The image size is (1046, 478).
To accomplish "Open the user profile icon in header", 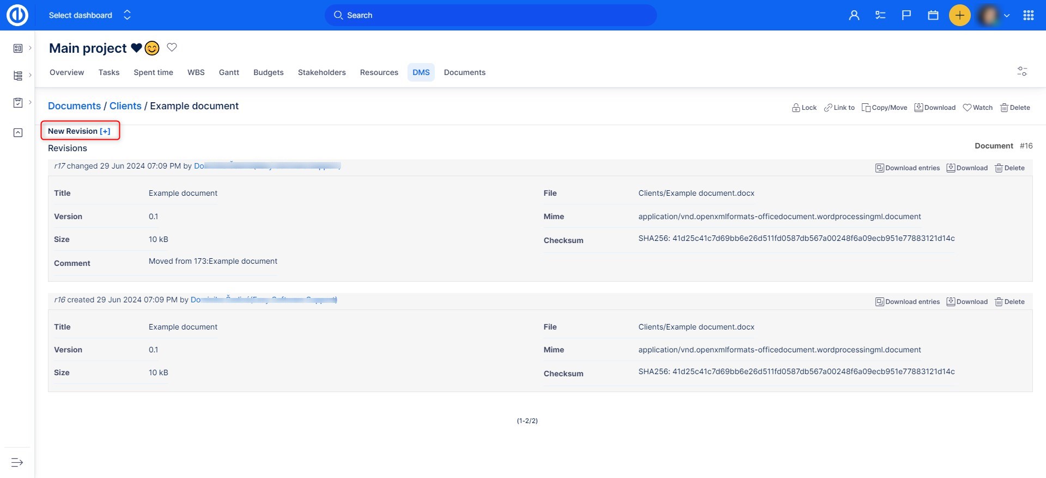I will pyautogui.click(x=854, y=15).
